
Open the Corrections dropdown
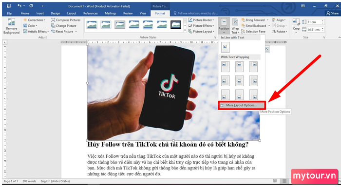pos(35,20)
